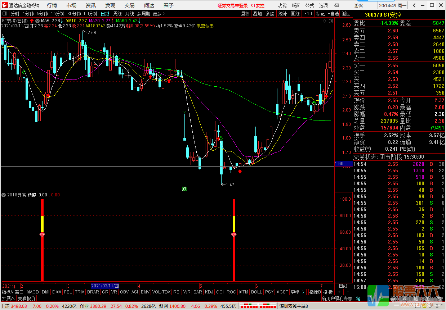Switch to the 笔 tick details tab
446x310 pixels.
click(358, 298)
